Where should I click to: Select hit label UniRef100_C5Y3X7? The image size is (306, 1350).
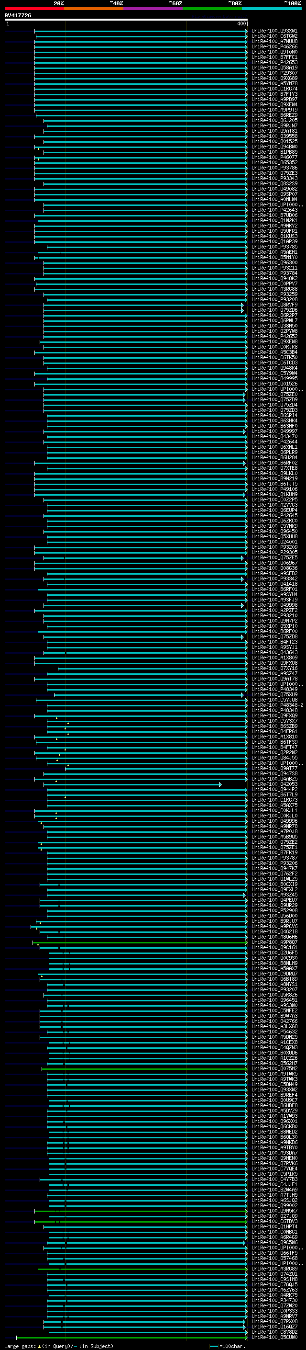(x=274, y=721)
